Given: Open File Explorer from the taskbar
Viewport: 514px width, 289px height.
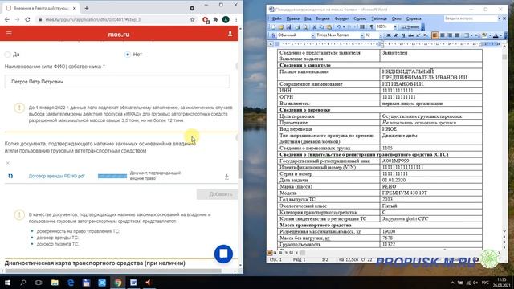Looking at the screenshot, I should click(55, 283).
